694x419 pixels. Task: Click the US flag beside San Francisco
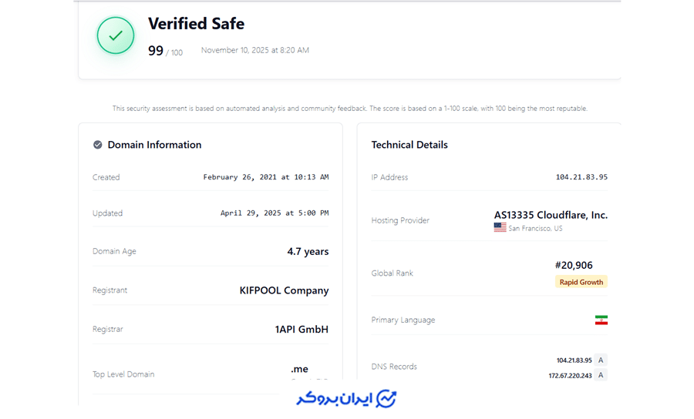click(x=500, y=228)
